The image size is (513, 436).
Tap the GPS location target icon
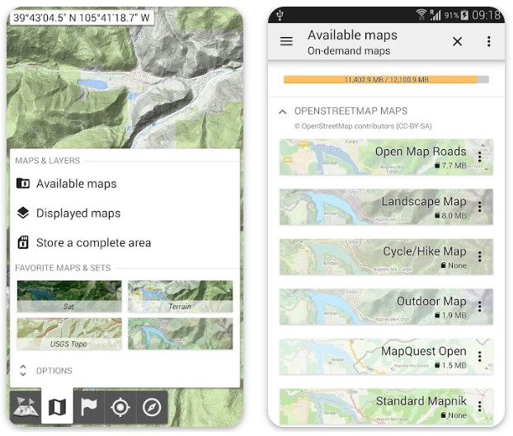coord(120,407)
